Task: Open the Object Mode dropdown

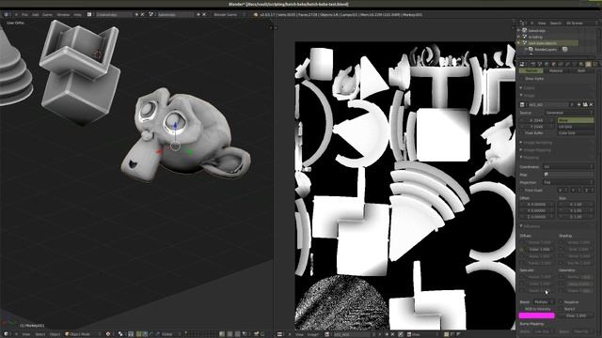Action: pyautogui.click(x=83, y=334)
